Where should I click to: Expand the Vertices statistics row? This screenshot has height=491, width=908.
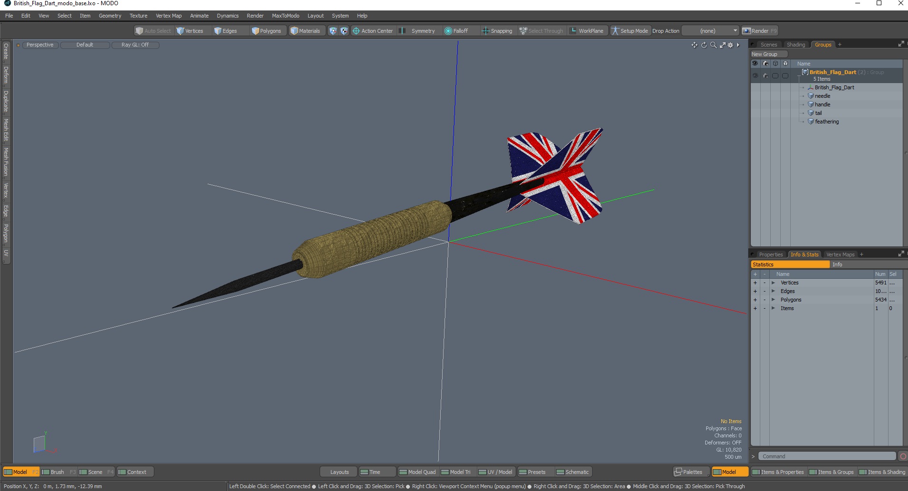(x=773, y=283)
